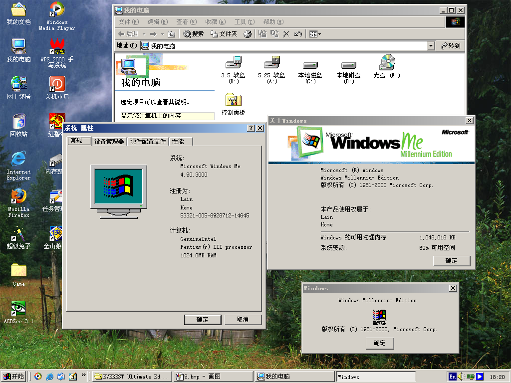
Task: Click the En language indicator in tray
Action: click(x=452, y=377)
